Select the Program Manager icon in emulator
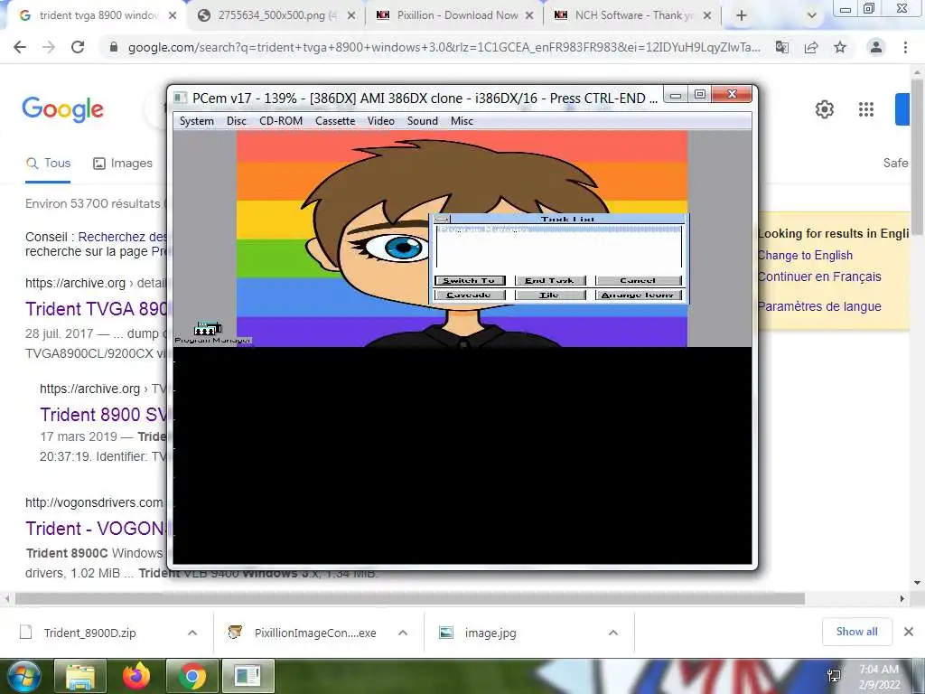Screen dimensions: 925x694 click(208, 329)
